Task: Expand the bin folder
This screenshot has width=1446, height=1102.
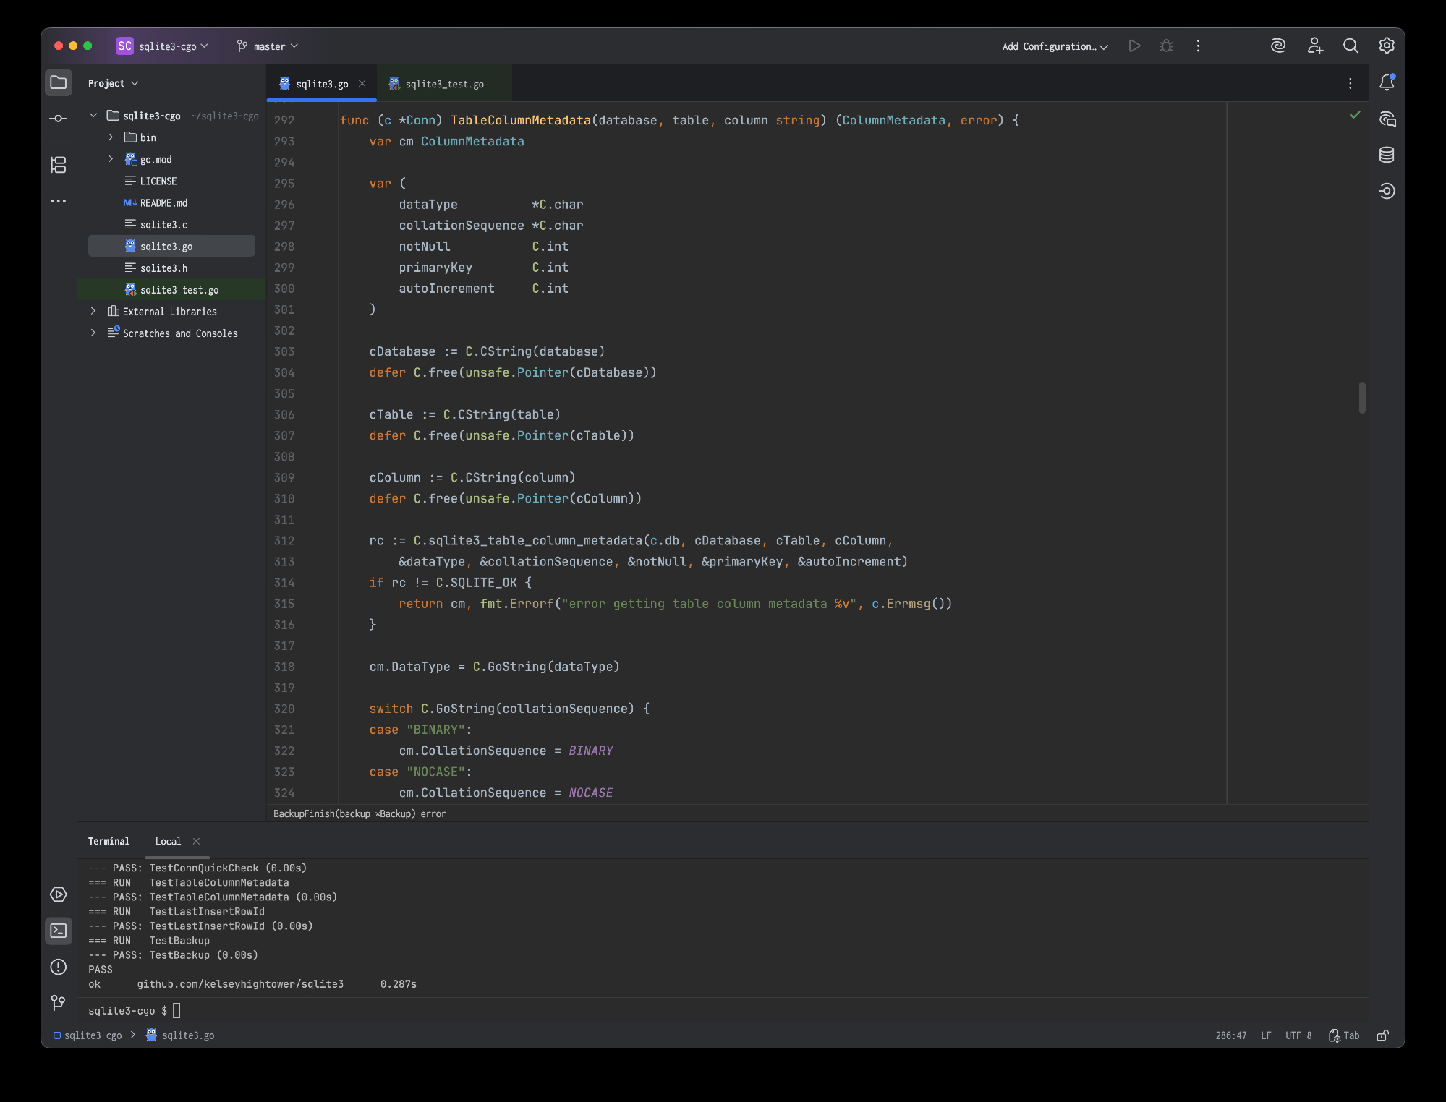Action: pyautogui.click(x=111, y=137)
